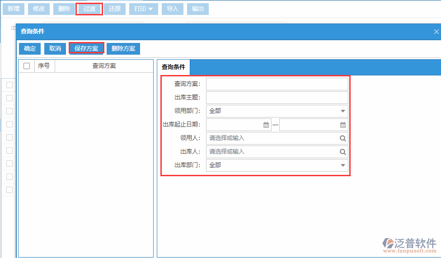Click the 出库 end date field

click(x=314, y=125)
